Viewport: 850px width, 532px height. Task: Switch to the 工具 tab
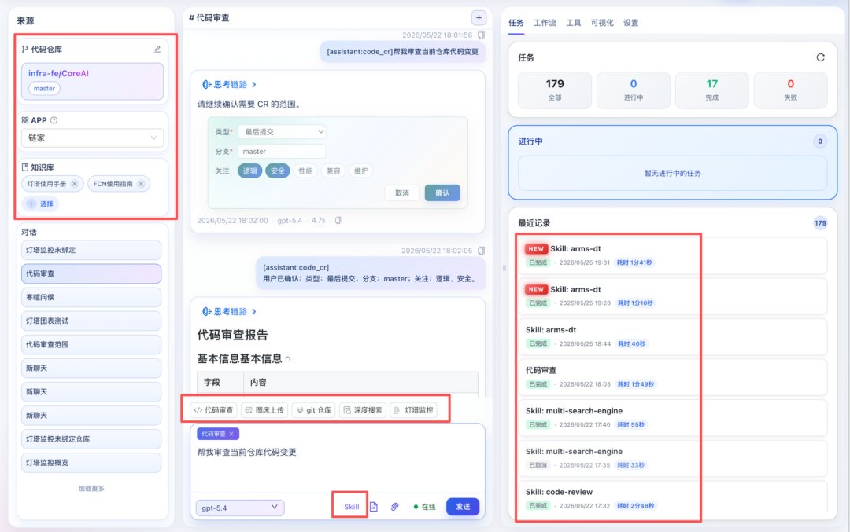tap(574, 23)
